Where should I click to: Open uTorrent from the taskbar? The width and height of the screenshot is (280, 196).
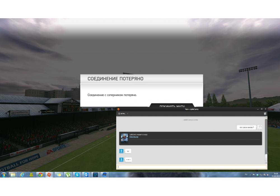(x=68, y=175)
